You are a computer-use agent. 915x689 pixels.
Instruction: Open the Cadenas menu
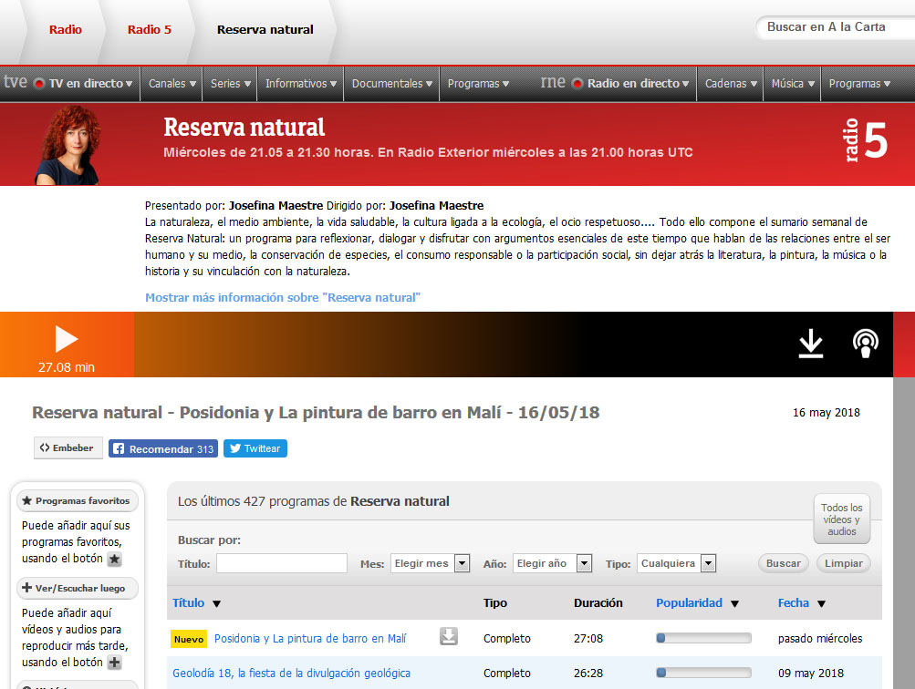pos(731,84)
